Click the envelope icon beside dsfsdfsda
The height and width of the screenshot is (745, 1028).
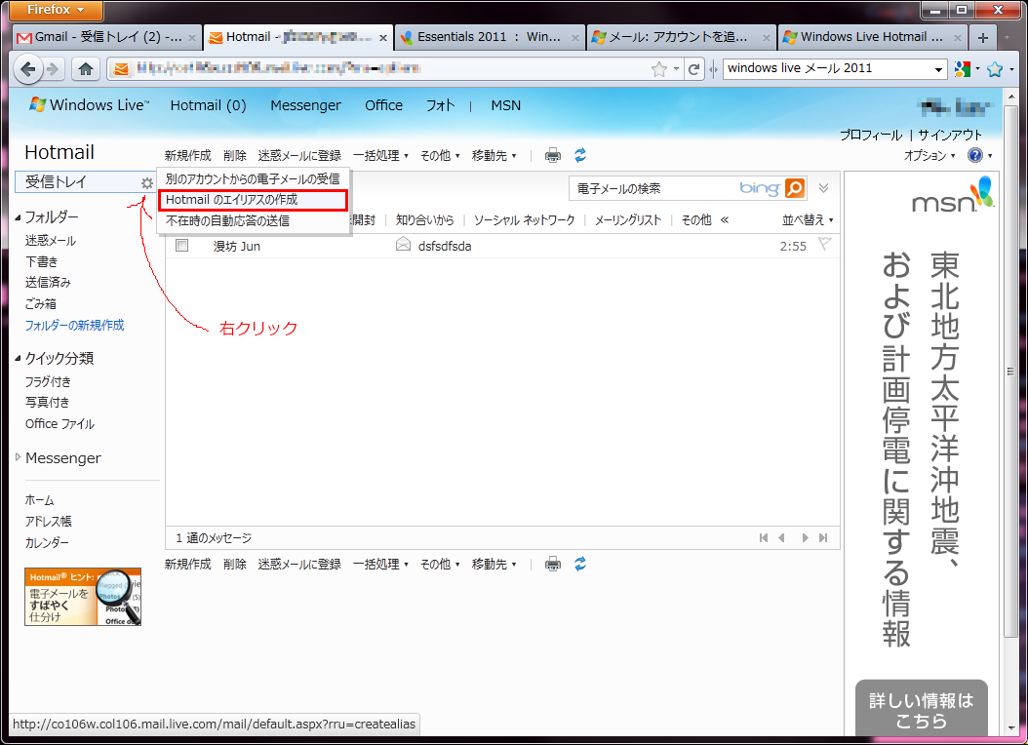tap(403, 245)
